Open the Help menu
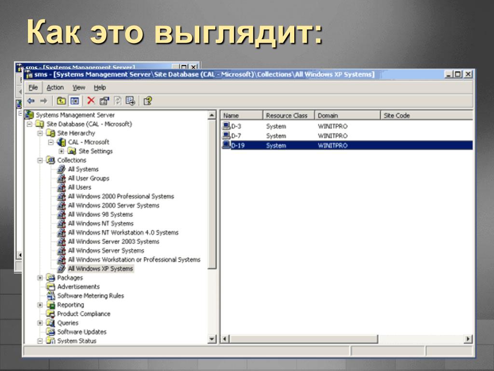 pyautogui.click(x=99, y=88)
